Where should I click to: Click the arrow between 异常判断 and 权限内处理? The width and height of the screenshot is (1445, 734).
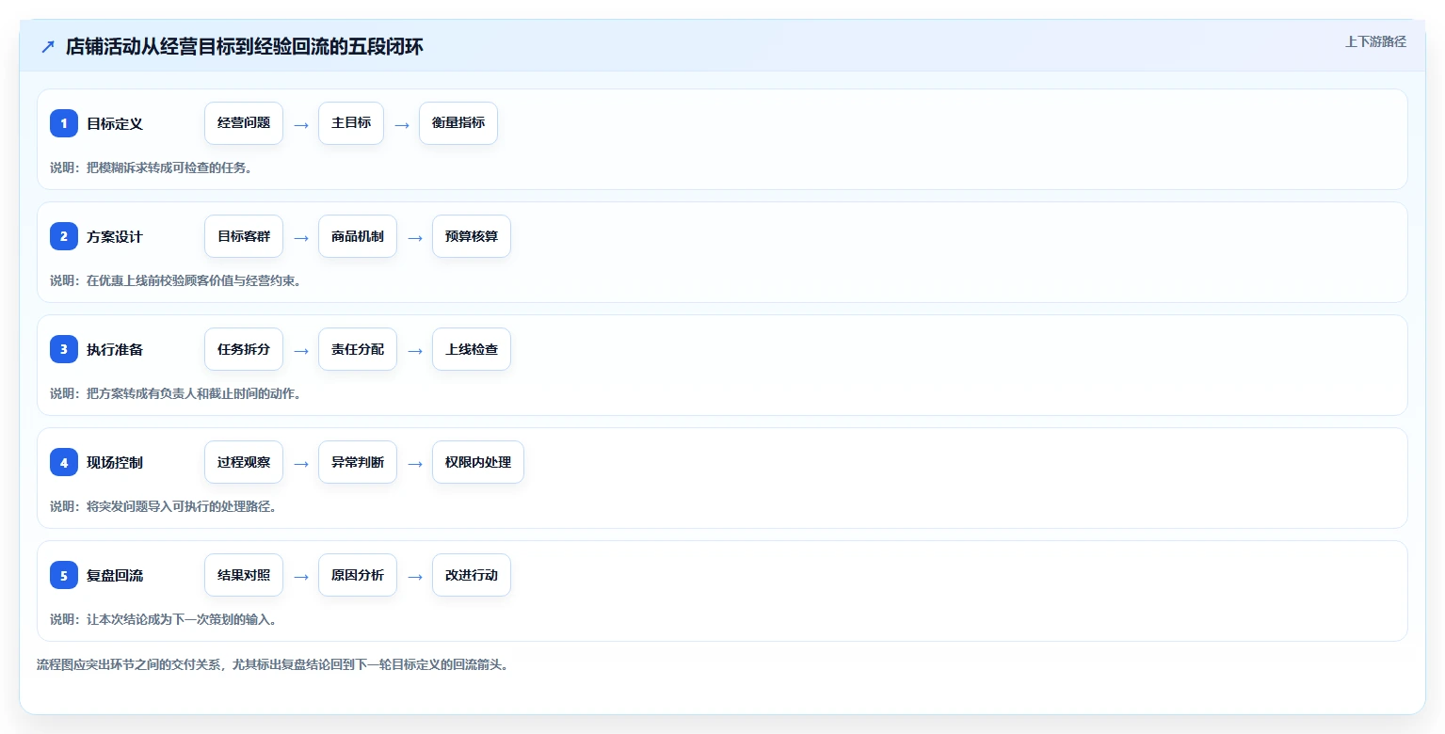[415, 463]
